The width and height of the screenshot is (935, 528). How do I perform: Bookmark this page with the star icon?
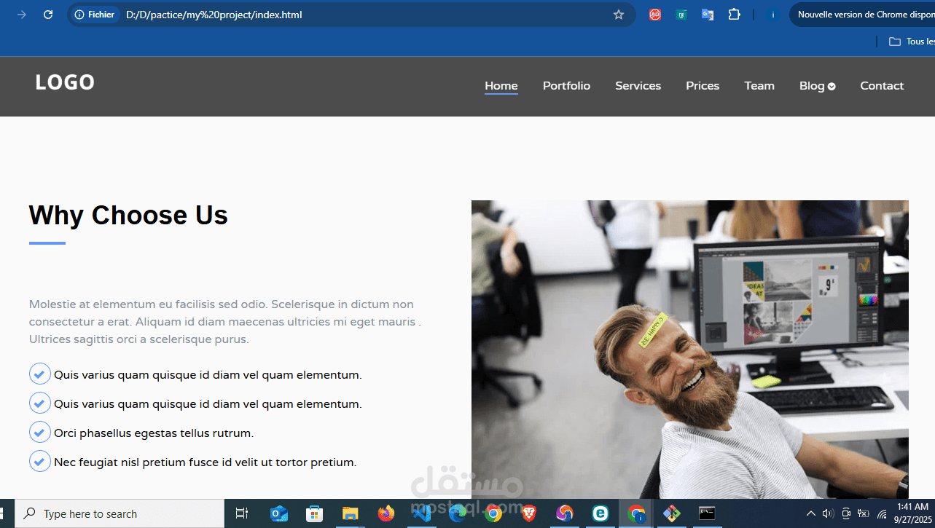619,15
